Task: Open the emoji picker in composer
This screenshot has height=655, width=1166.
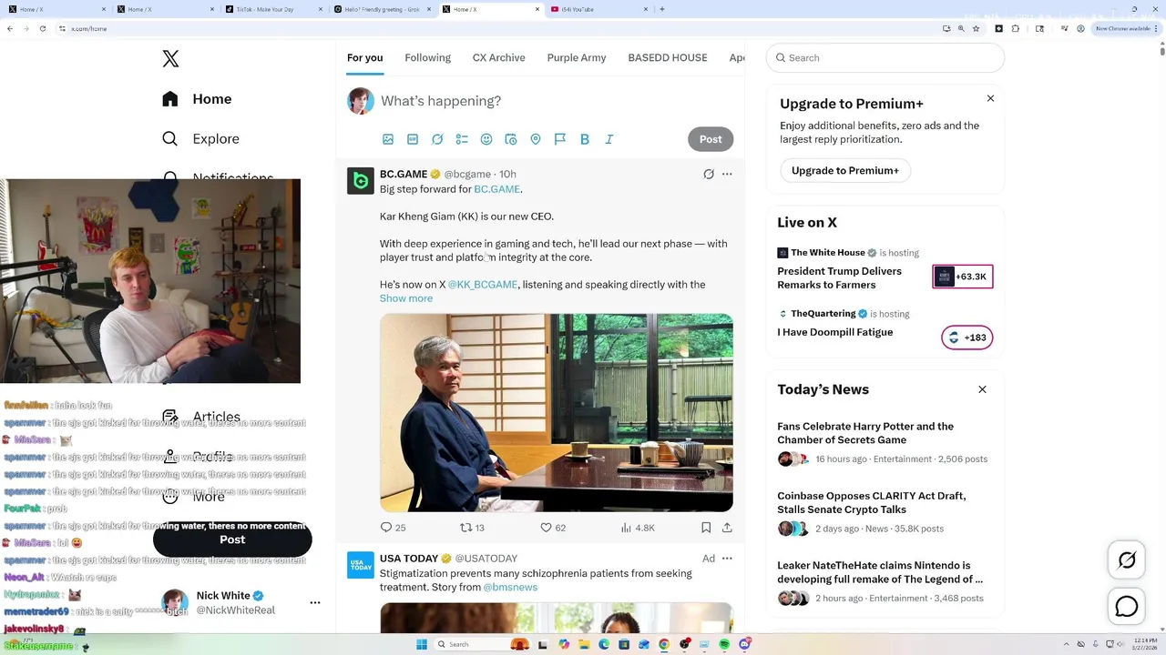Action: pos(486,139)
